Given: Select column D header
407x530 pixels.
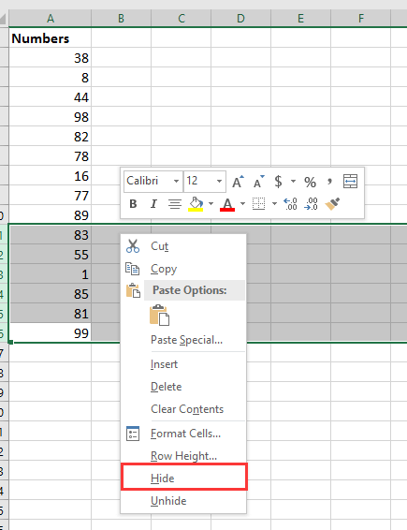Looking at the screenshot, I should click(x=240, y=18).
